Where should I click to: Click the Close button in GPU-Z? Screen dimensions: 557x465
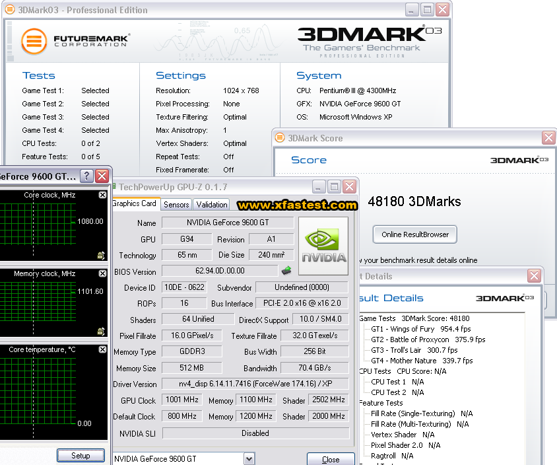pos(331,459)
